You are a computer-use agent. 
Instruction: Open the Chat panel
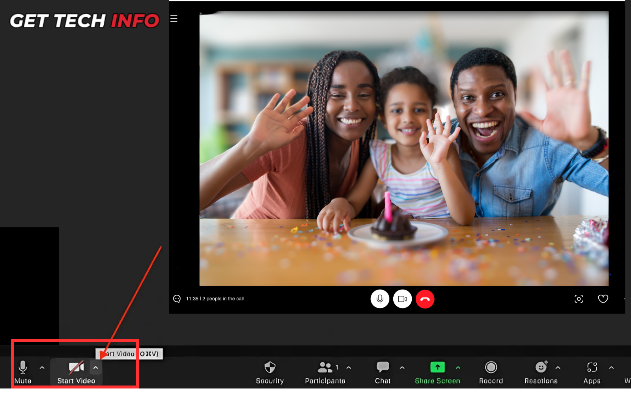tap(383, 372)
